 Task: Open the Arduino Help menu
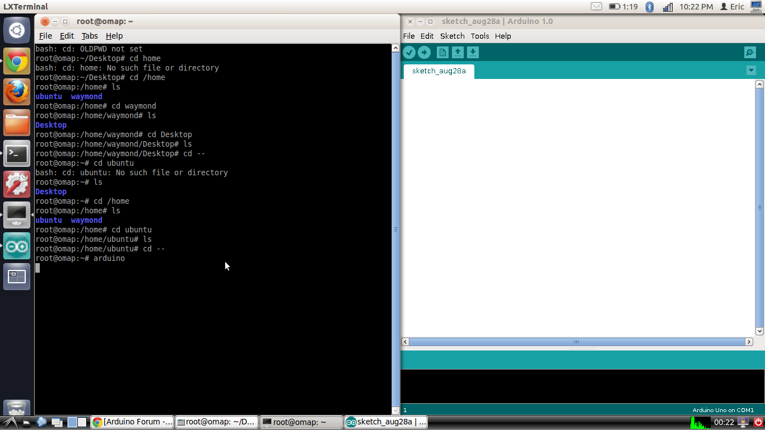(503, 36)
